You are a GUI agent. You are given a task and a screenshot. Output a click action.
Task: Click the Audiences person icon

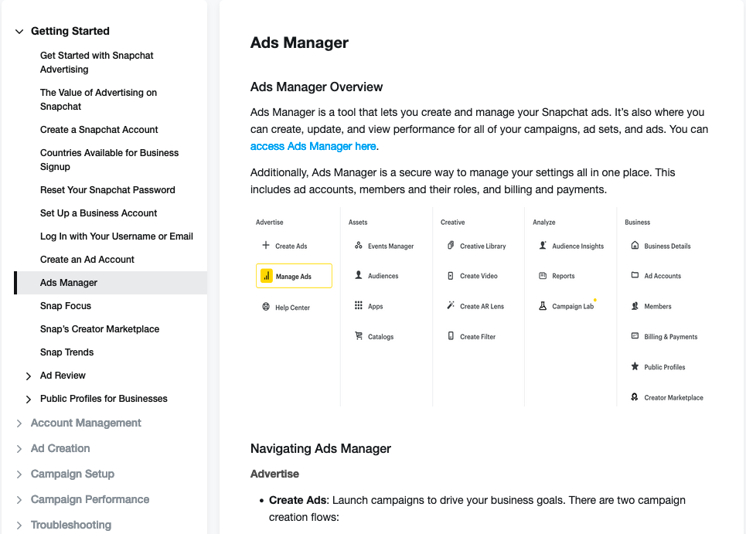point(359,275)
